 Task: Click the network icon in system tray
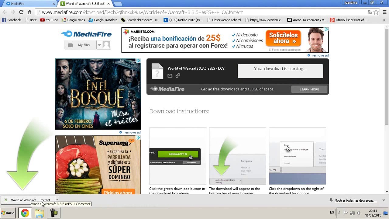pos(352,213)
